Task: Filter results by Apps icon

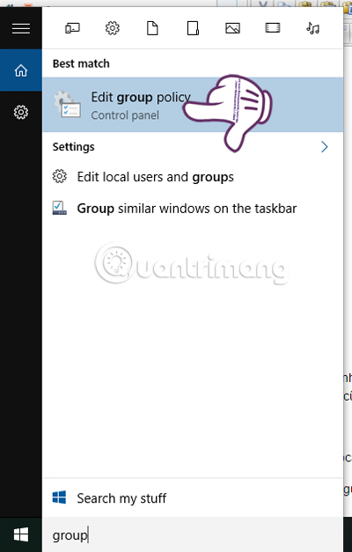Action: (72, 28)
